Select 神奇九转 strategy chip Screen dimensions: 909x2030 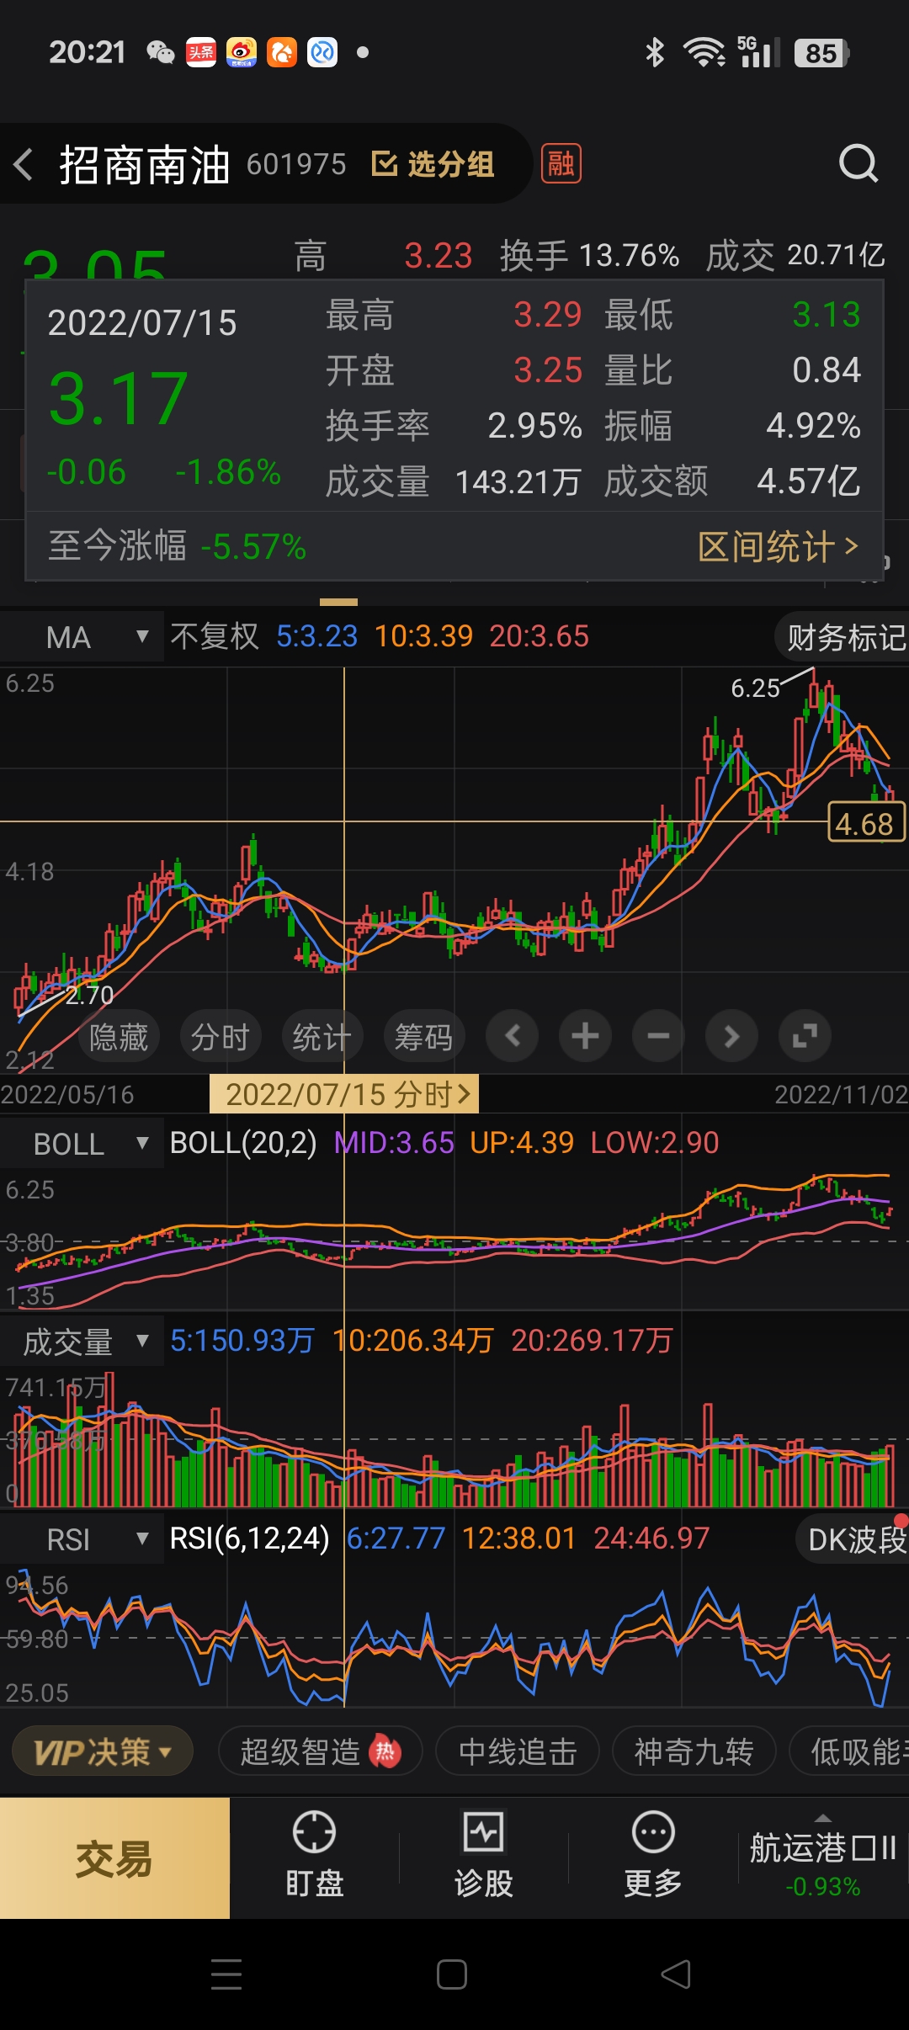point(694,1752)
